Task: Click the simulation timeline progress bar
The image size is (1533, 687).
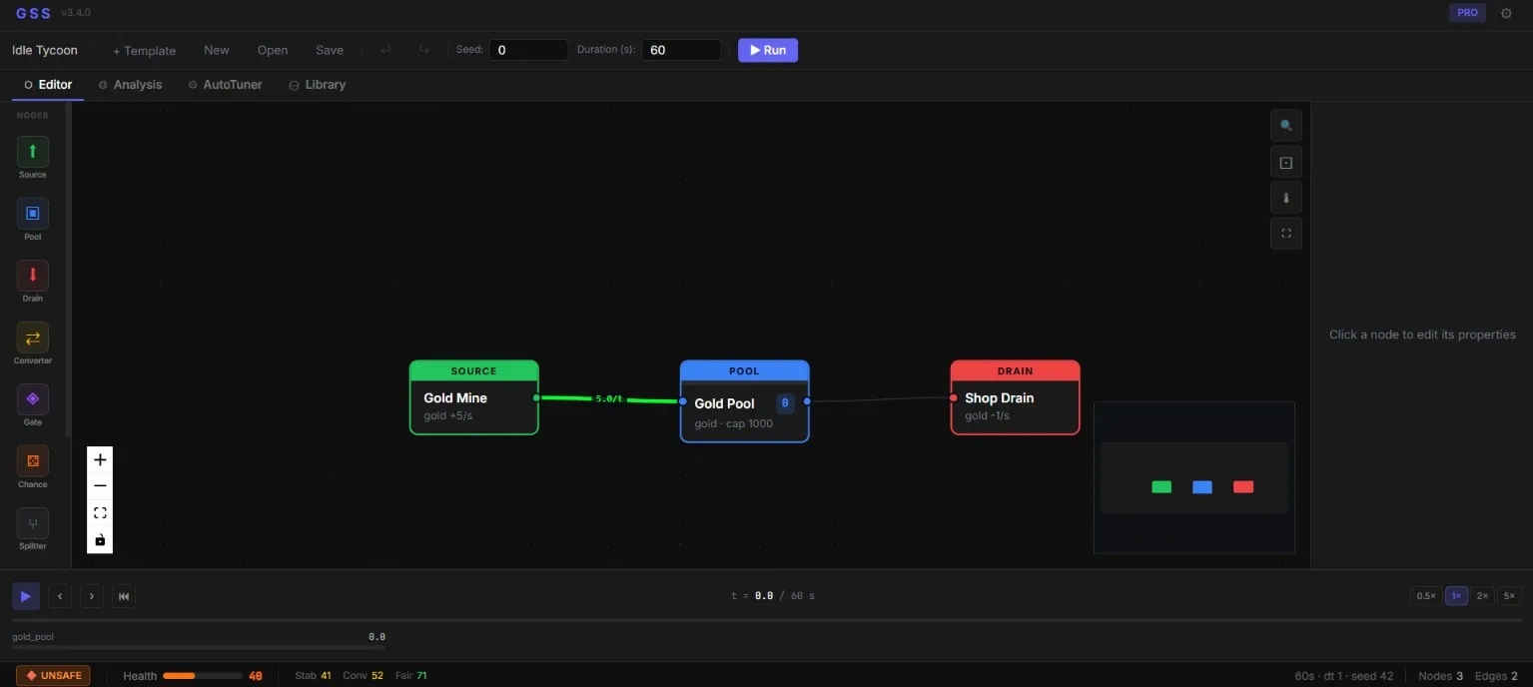Action: pyautogui.click(x=766, y=620)
